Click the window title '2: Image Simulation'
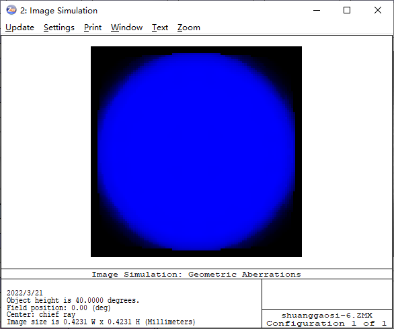This screenshot has width=394, height=329. [x=58, y=11]
